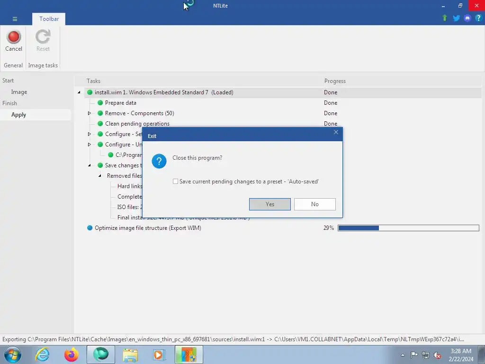Click the red Cancel toolbar icon
Screen dimensions: 485x364
tap(14, 37)
